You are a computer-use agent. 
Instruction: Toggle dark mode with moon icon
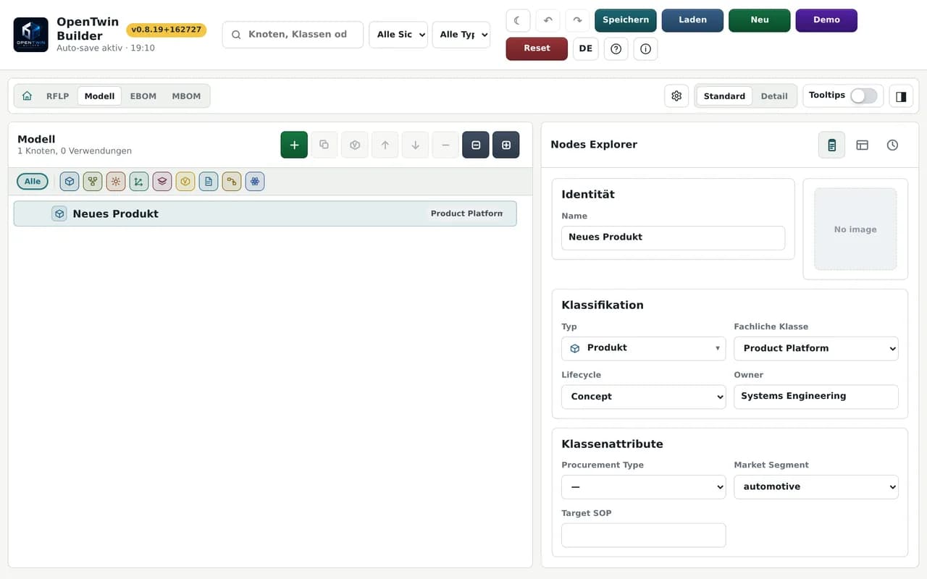[518, 20]
